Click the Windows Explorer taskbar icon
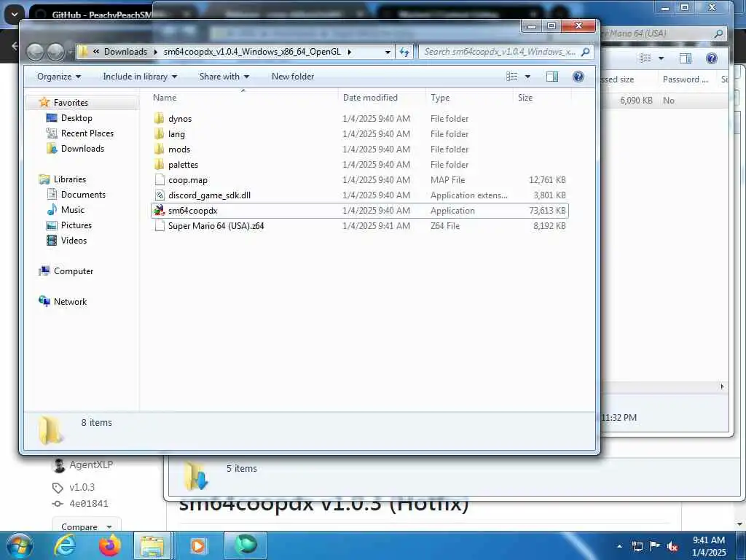746x560 pixels. point(152,545)
